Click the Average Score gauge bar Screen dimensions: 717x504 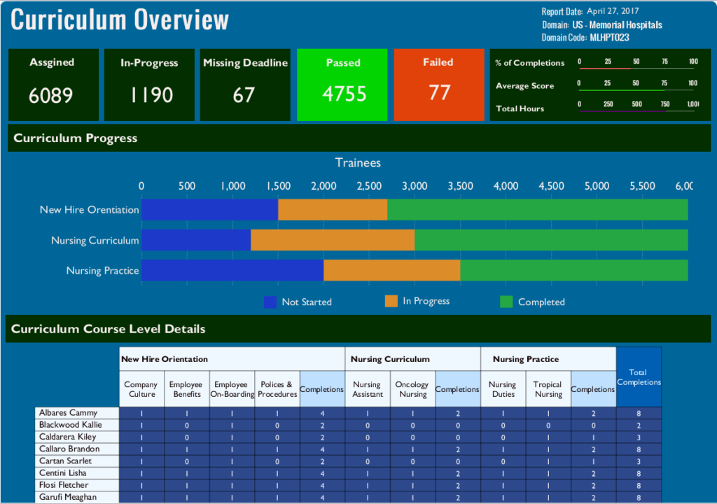point(637,90)
